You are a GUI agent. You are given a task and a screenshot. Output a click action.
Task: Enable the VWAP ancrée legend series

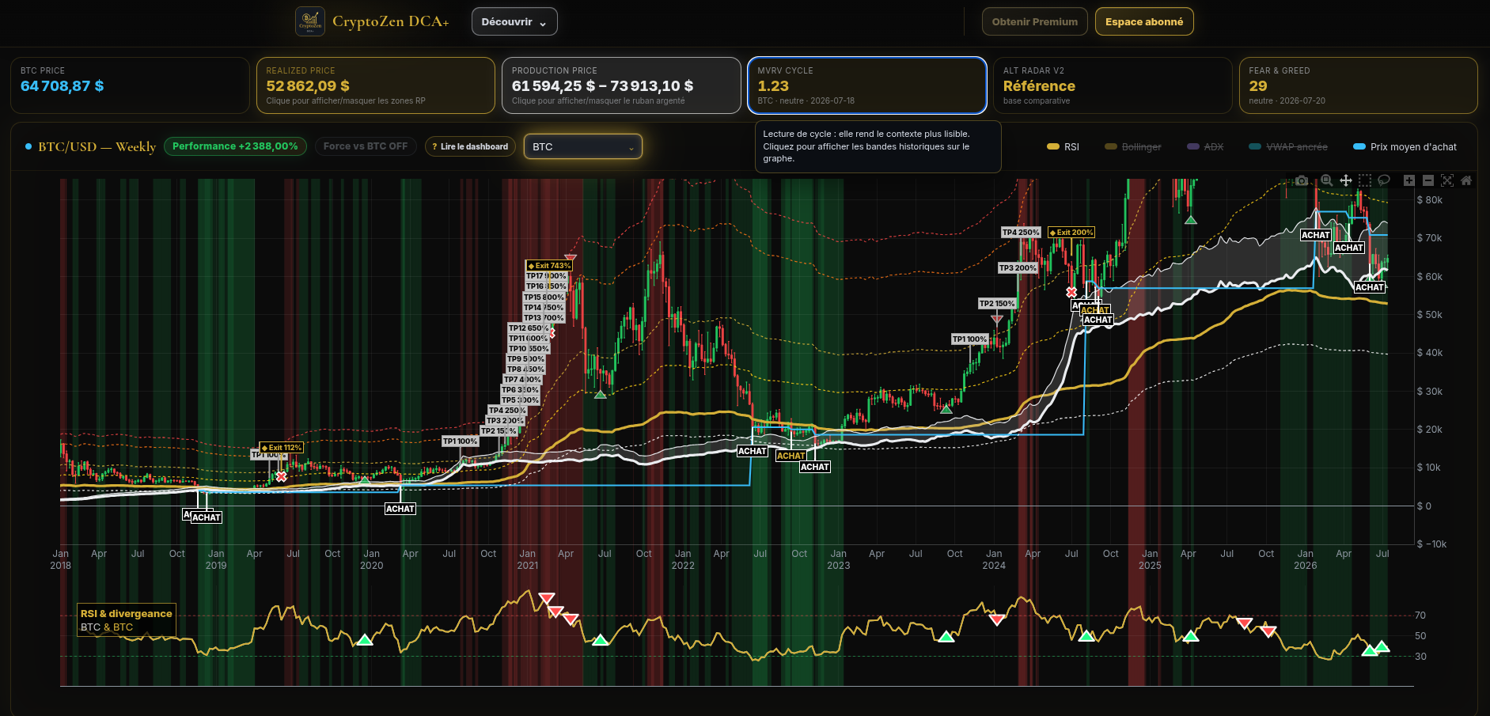coord(1288,147)
